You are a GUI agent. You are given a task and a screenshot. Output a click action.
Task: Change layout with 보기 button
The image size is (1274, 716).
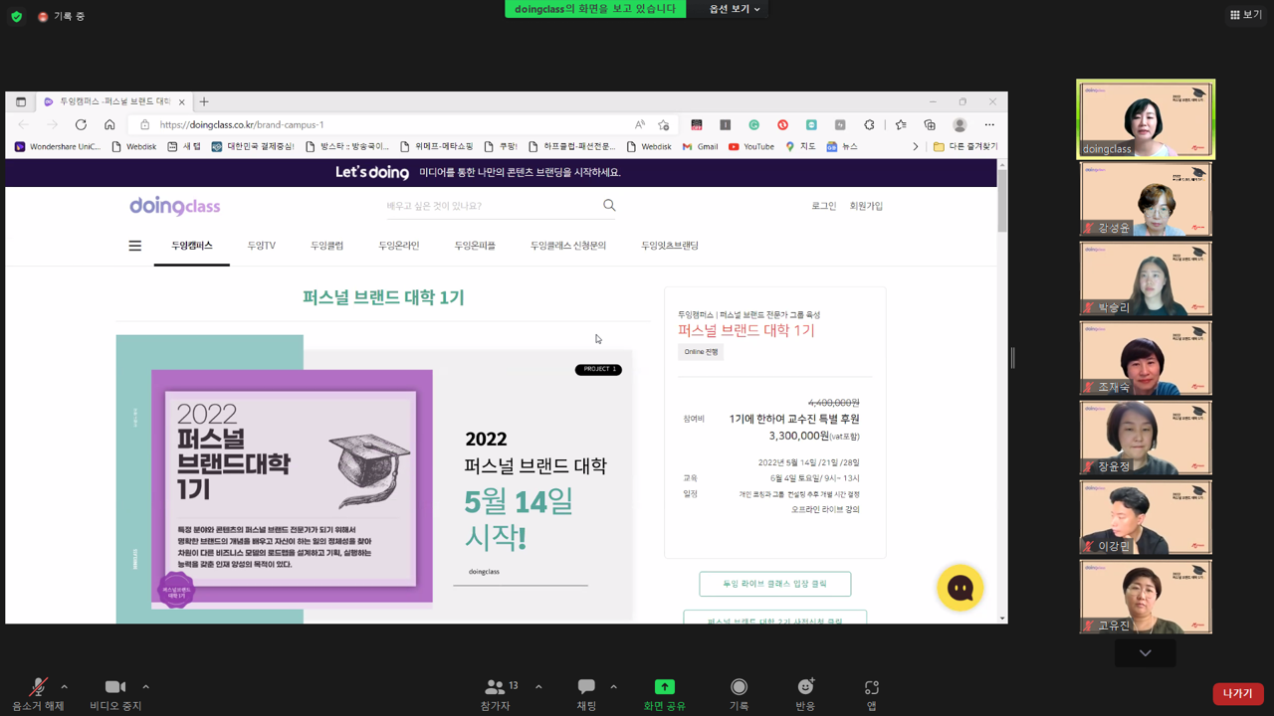coord(1246,15)
